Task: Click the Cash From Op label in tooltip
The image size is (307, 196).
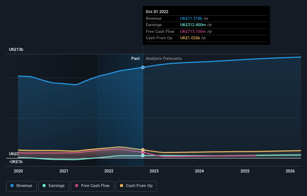Action: click(x=159, y=38)
